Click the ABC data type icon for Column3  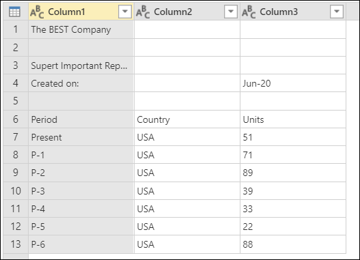pos(249,12)
